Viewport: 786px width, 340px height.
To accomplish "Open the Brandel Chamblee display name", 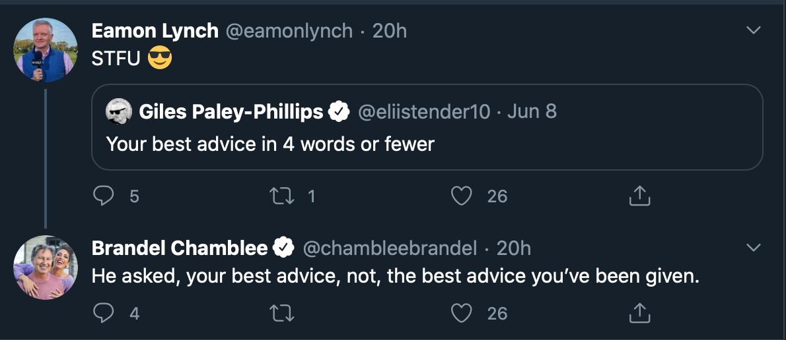I will point(180,248).
